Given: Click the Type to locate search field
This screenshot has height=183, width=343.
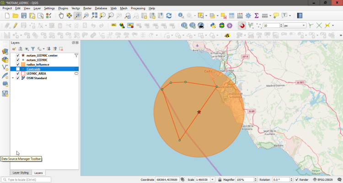Looking at the screenshot, I should coord(26,179).
